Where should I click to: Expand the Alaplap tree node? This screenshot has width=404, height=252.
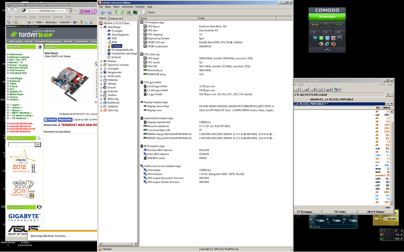point(101,61)
